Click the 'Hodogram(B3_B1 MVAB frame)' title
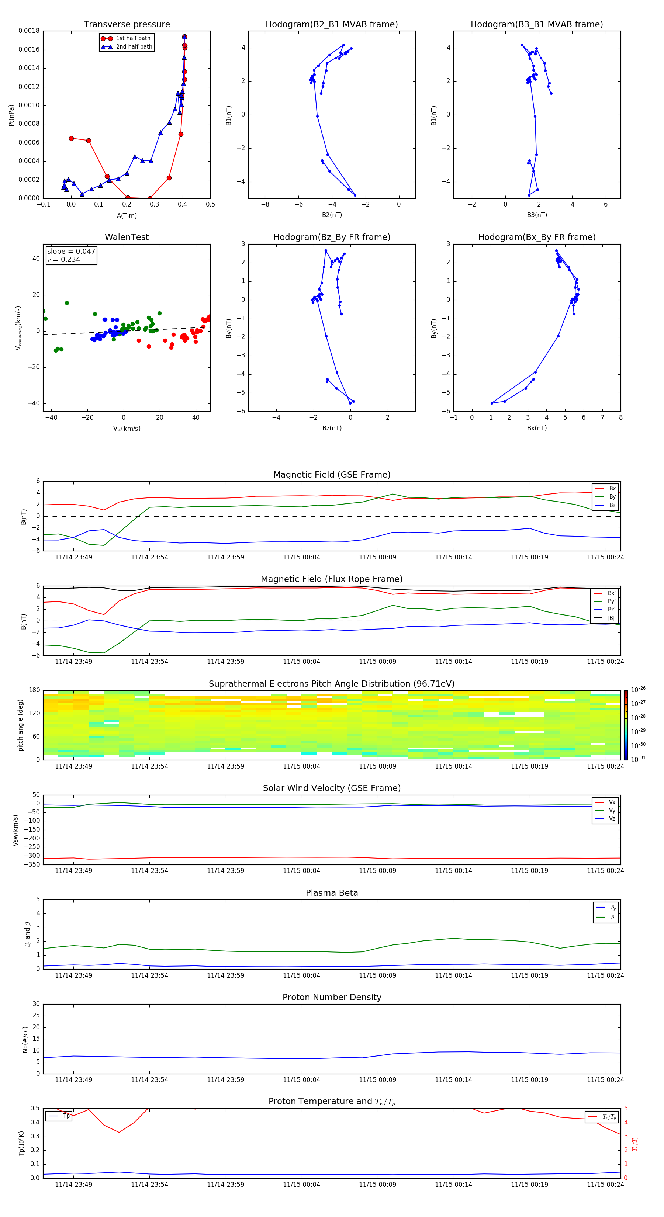Viewport: 664px width, 1217px height. [x=537, y=25]
